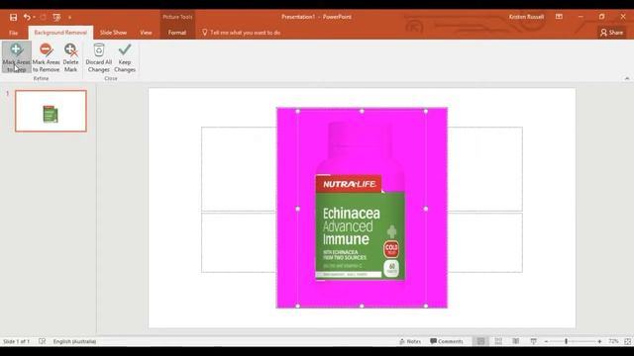Fit slide to current window

(627, 341)
